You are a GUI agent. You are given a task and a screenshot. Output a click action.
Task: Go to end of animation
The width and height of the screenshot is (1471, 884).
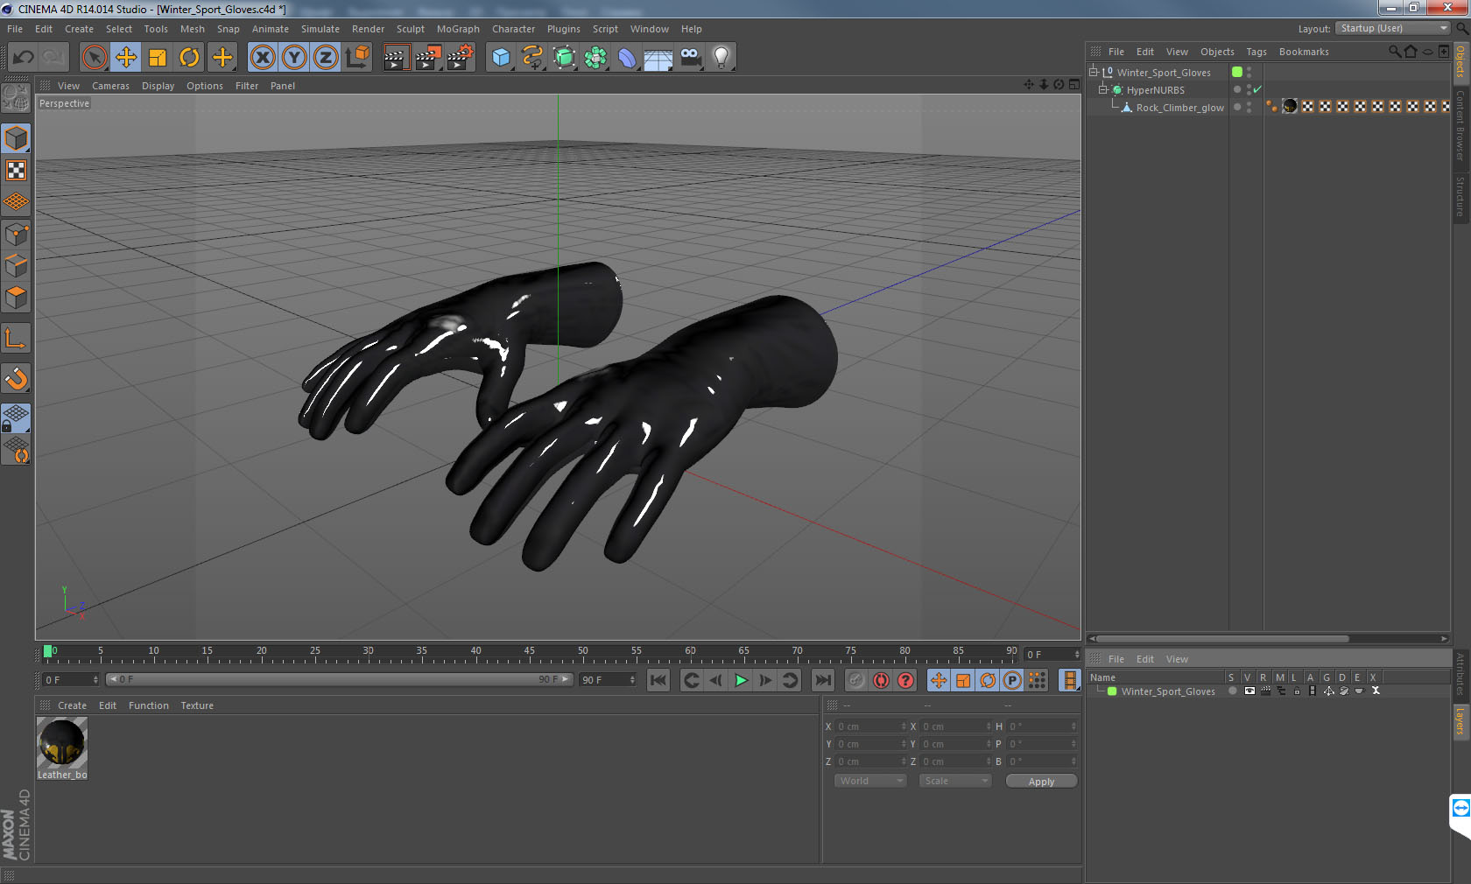(x=823, y=680)
